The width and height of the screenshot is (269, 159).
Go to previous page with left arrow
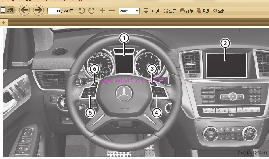coord(24,10)
